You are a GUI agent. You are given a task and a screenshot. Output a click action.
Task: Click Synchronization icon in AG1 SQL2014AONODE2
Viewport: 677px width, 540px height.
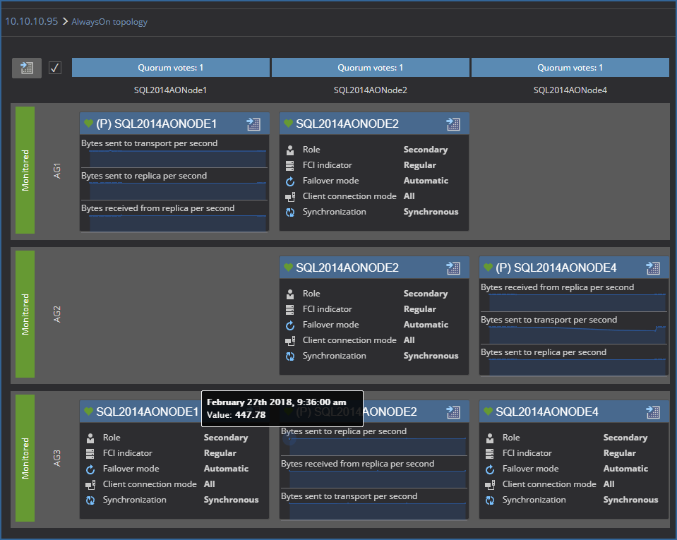[290, 212]
